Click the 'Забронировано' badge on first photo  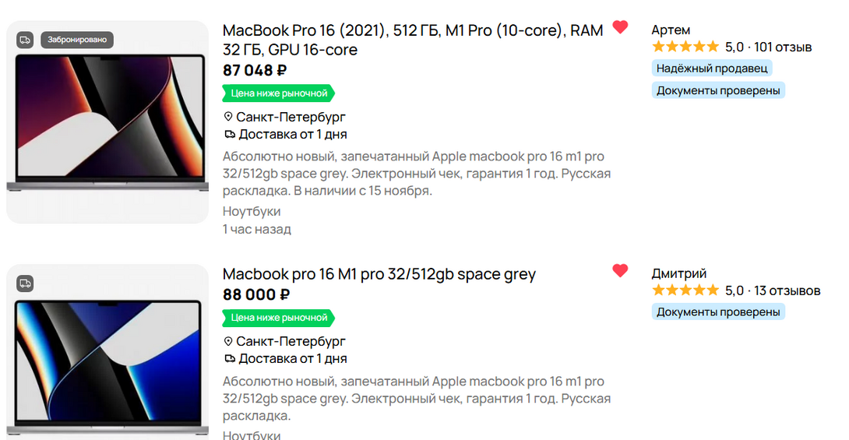pos(77,39)
